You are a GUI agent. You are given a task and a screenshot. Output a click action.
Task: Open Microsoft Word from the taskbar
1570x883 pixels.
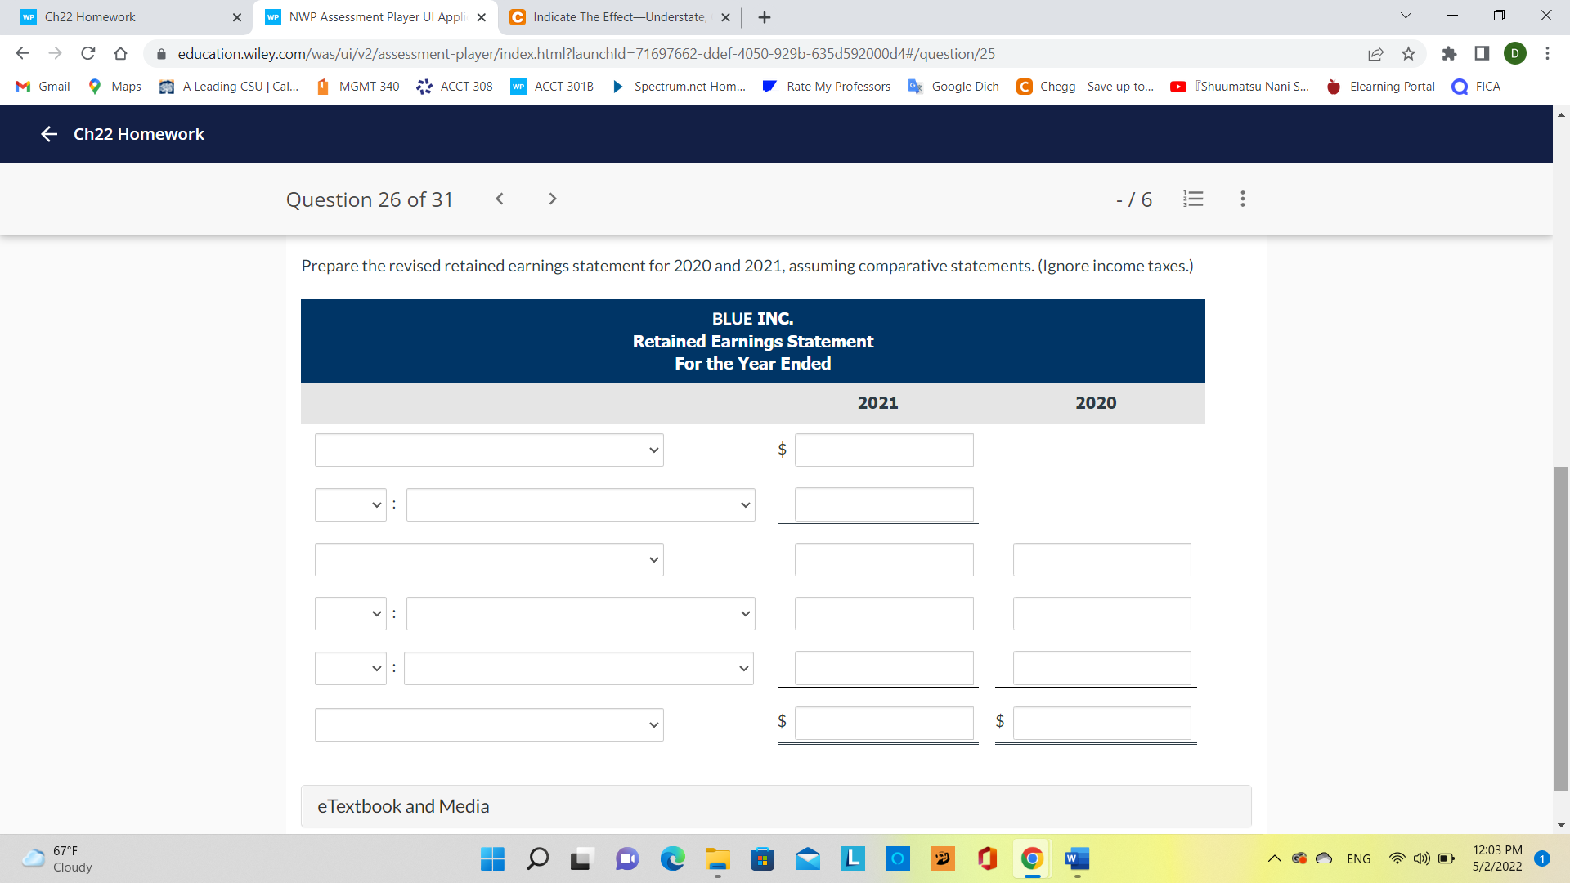(x=1076, y=859)
